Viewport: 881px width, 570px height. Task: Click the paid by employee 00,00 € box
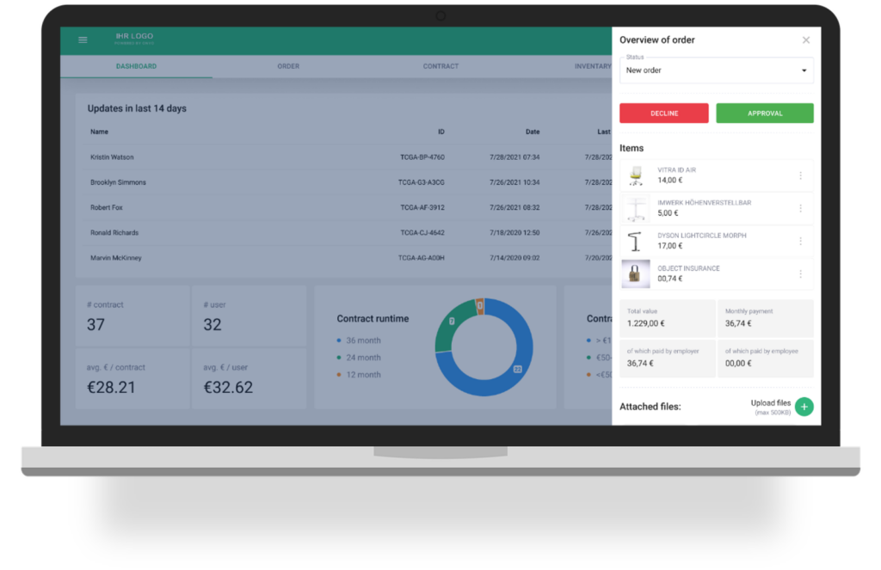pos(765,359)
